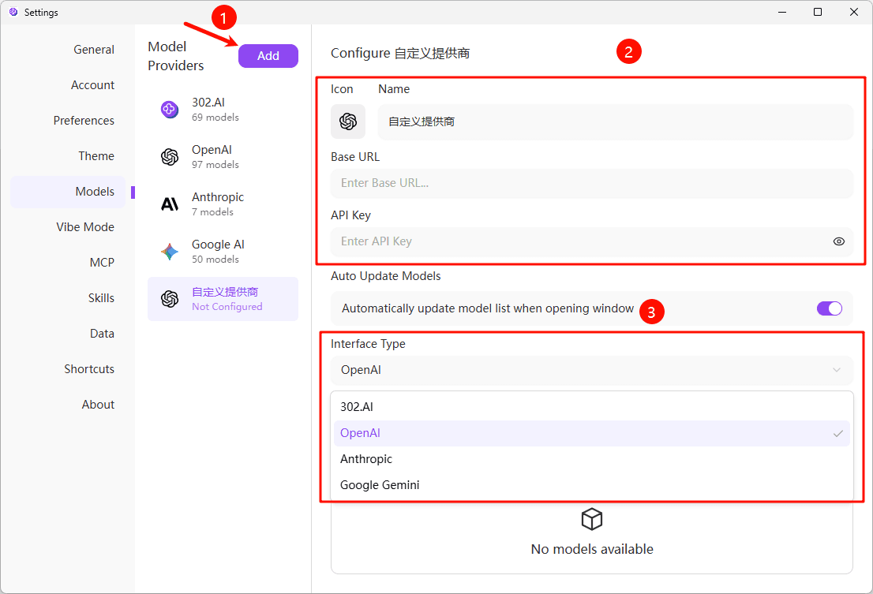
Task: Click the Settings icon in the window corner
Action: (x=13, y=12)
